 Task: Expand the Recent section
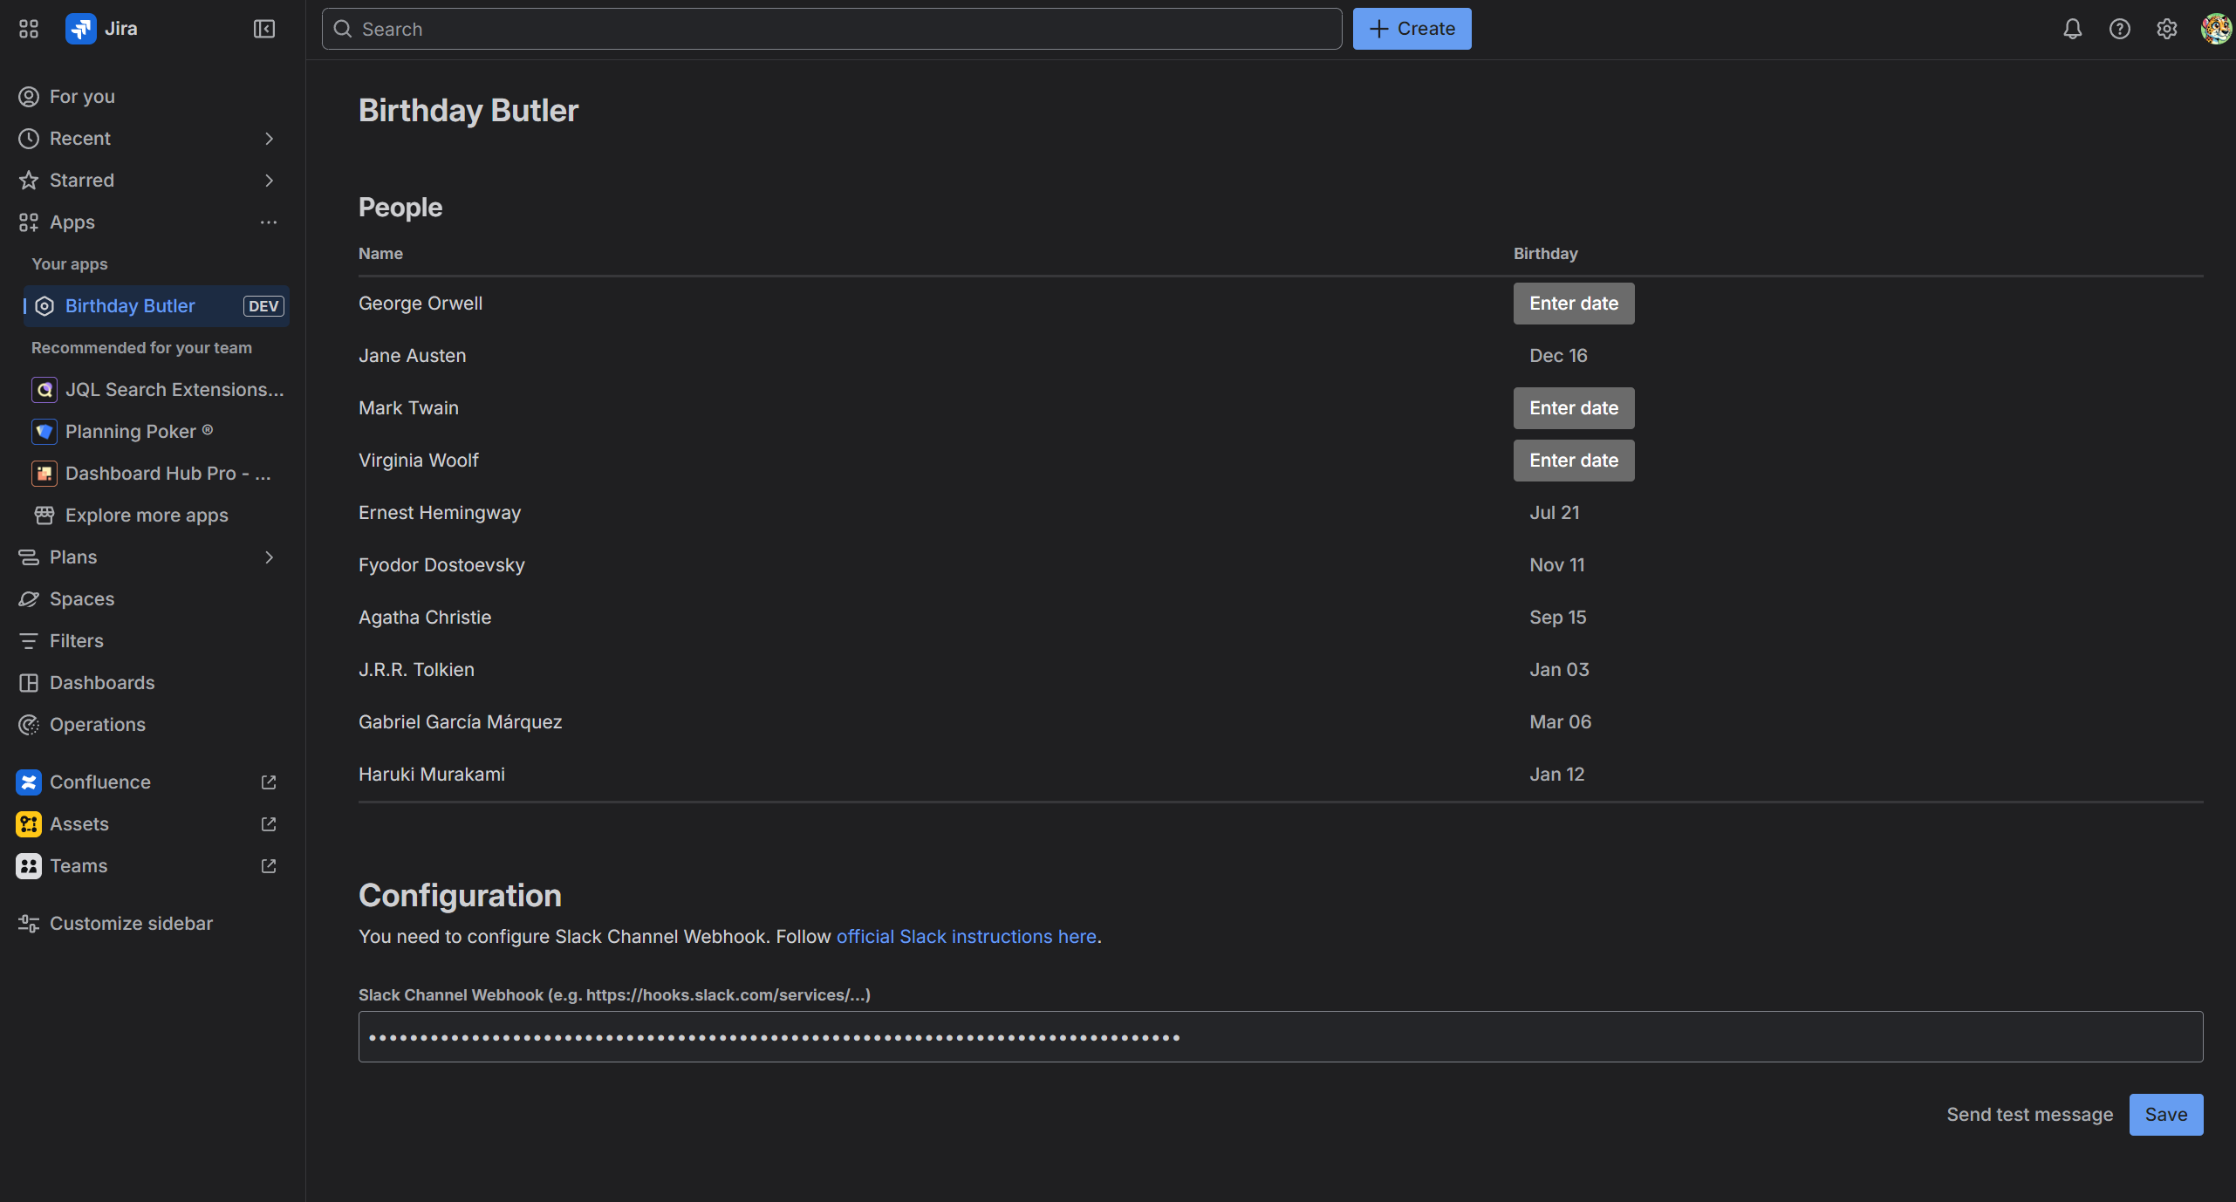point(268,138)
